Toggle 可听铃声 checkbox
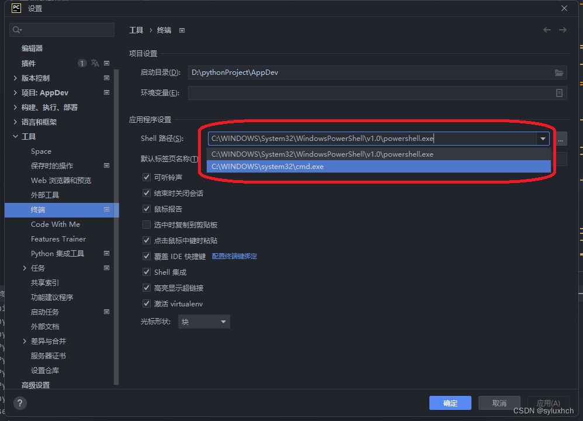This screenshot has width=583, height=421. pyautogui.click(x=147, y=177)
